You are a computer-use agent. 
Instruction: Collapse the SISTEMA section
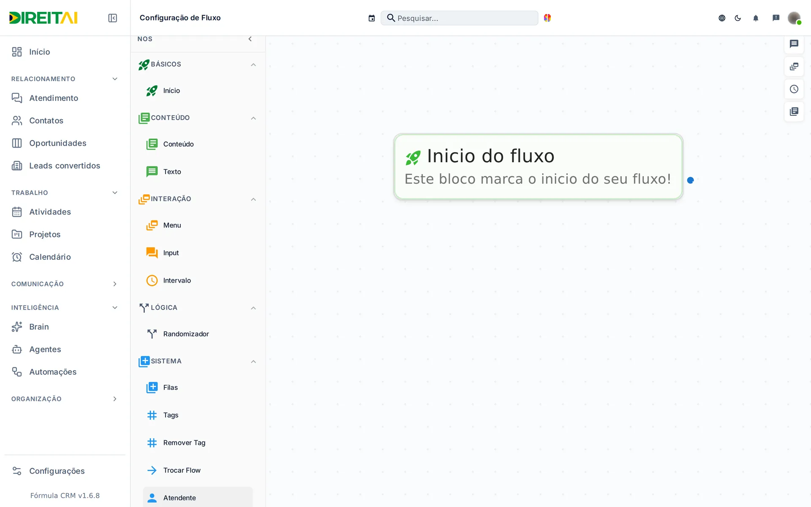[253, 361]
